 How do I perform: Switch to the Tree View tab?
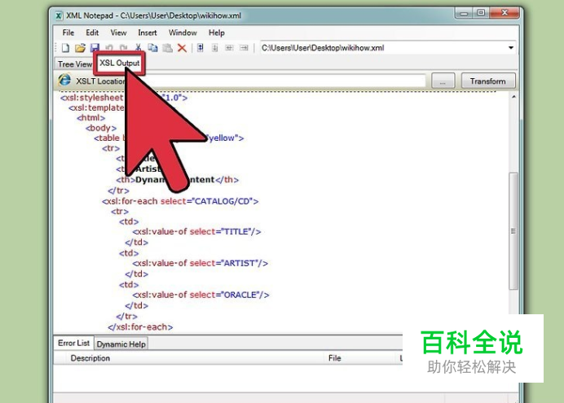tap(75, 64)
